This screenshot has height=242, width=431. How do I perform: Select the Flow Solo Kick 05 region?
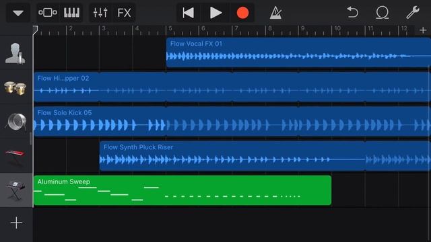(232, 122)
